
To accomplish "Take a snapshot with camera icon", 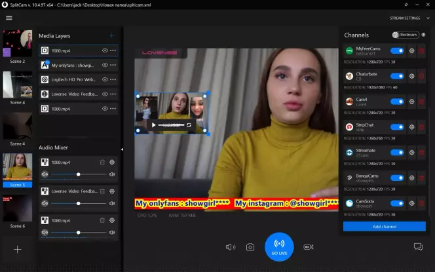I will click(x=250, y=247).
